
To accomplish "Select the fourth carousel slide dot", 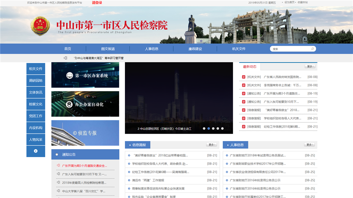I will tap(218, 129).
